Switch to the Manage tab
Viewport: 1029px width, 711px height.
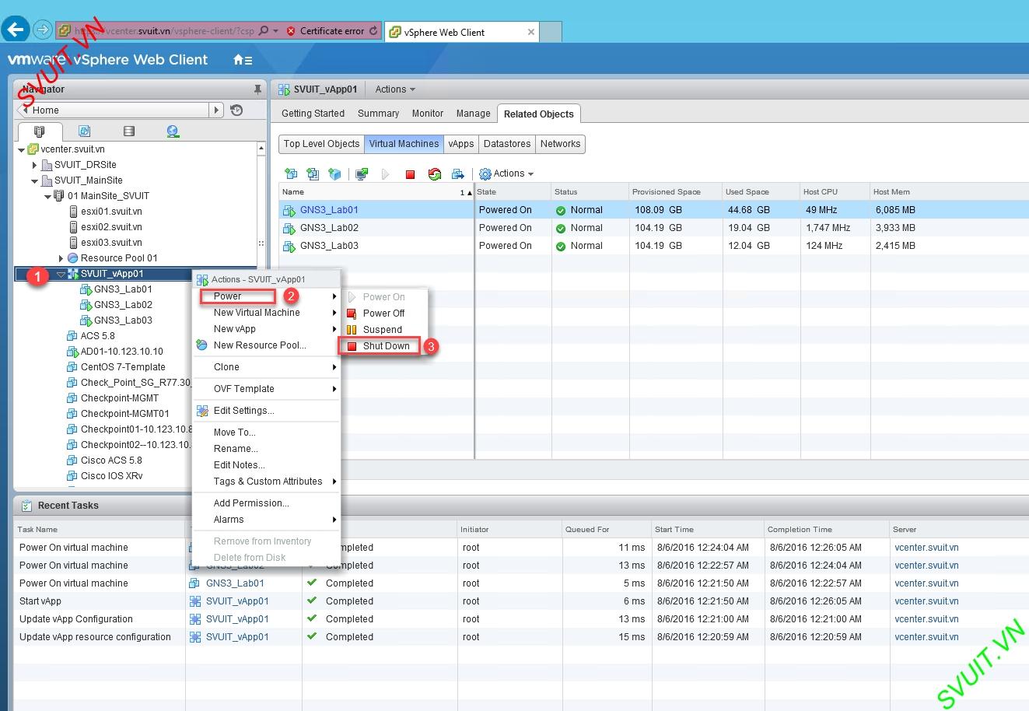click(x=473, y=114)
